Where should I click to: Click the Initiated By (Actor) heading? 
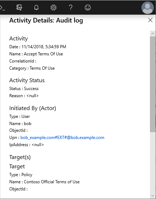(32, 108)
